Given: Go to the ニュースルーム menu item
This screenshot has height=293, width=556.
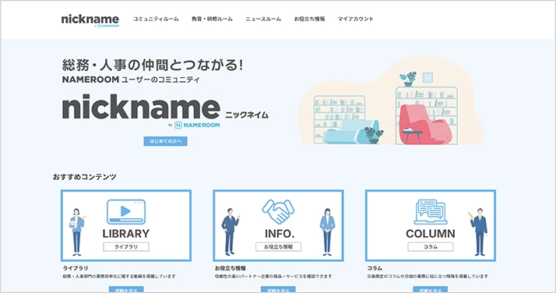Looking at the screenshot, I should [x=263, y=19].
